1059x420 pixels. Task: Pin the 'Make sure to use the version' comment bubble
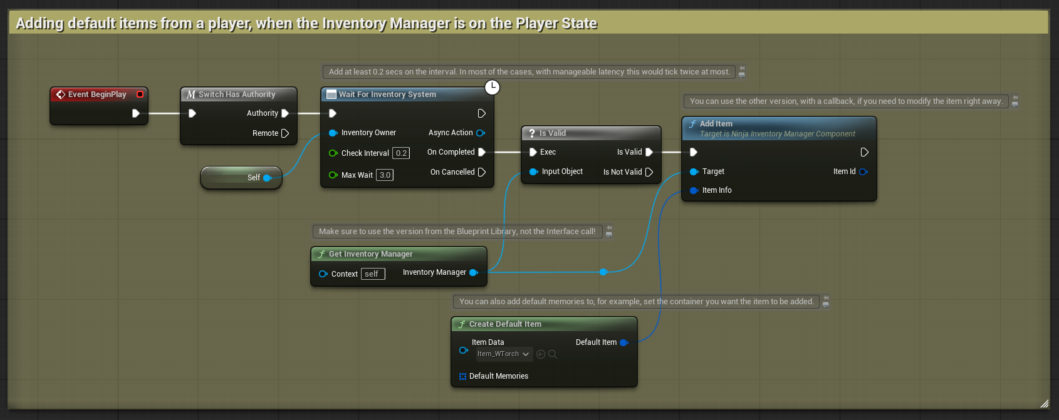pyautogui.click(x=608, y=228)
